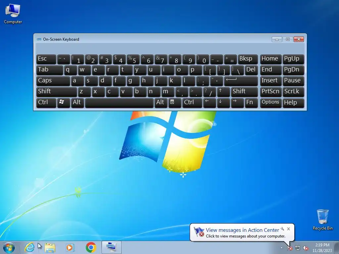Click the forward slash question key
The image size is (339, 254).
[210, 92]
